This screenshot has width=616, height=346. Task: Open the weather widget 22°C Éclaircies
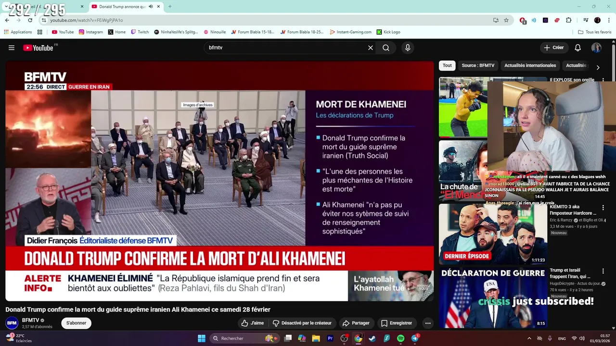pyautogui.click(x=18, y=338)
